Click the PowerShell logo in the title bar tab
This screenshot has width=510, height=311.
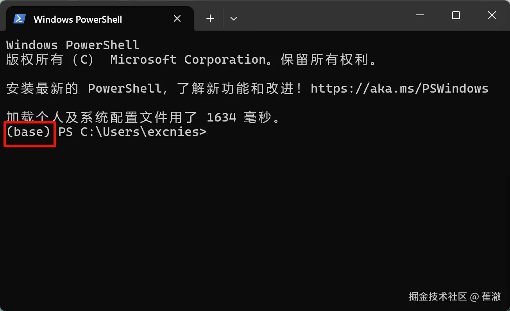click(20, 18)
